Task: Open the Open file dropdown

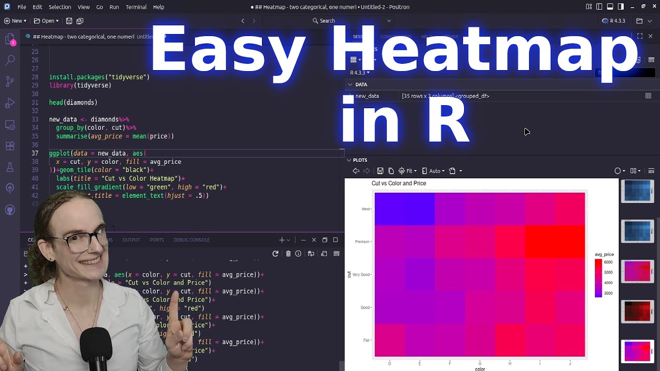Action: [x=46, y=21]
